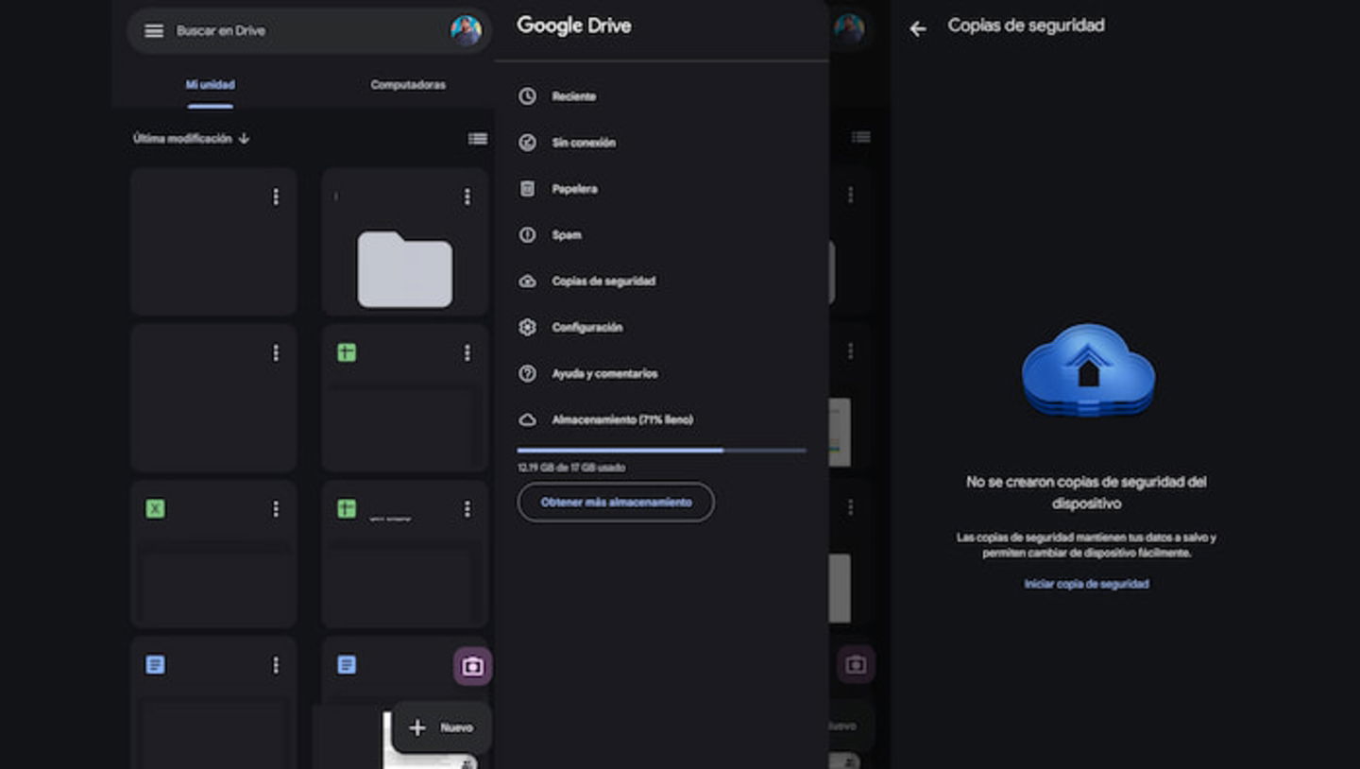Open more options for the folder card
Viewport: 1360px width, 769px height.
click(x=467, y=197)
